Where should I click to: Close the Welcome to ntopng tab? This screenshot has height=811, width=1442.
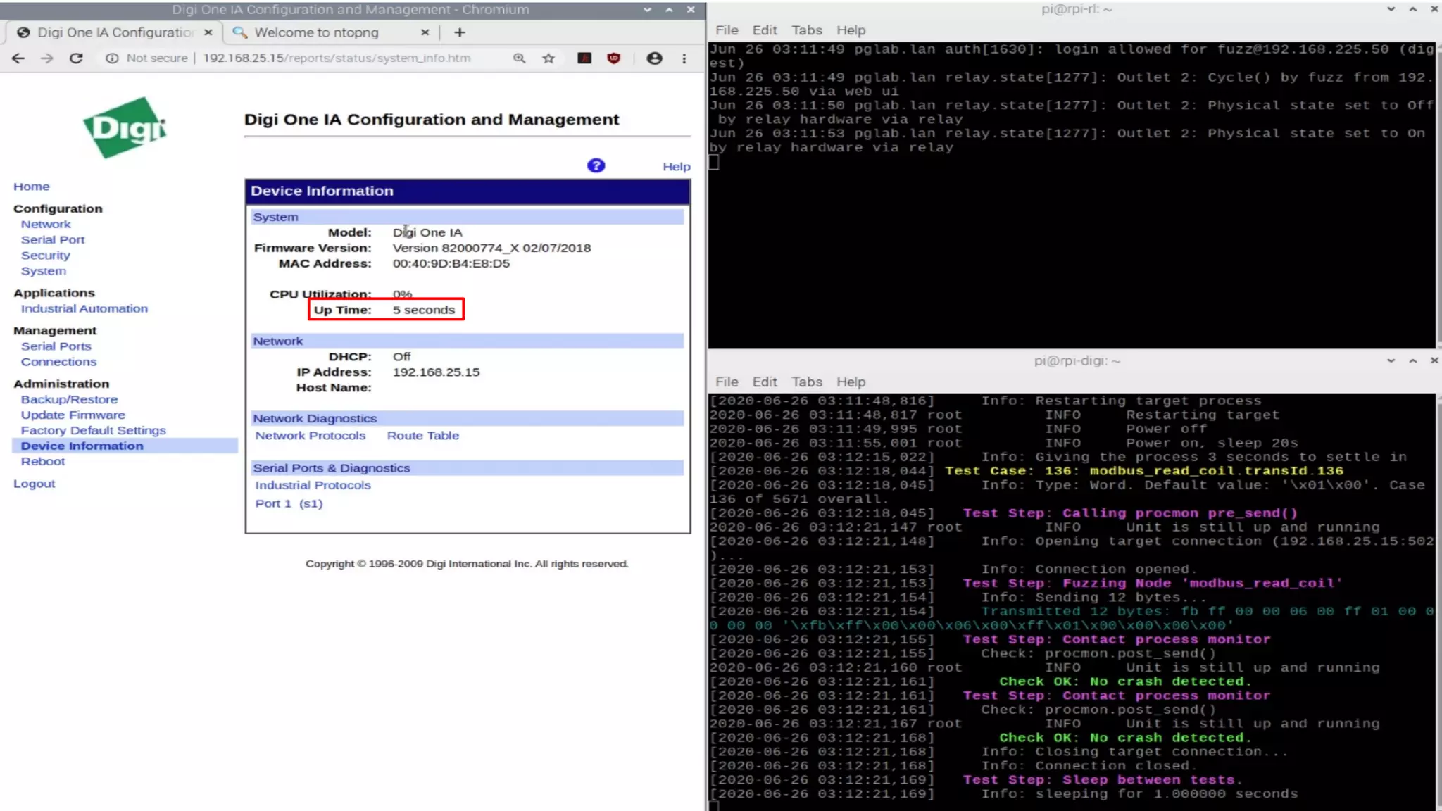pos(425,32)
